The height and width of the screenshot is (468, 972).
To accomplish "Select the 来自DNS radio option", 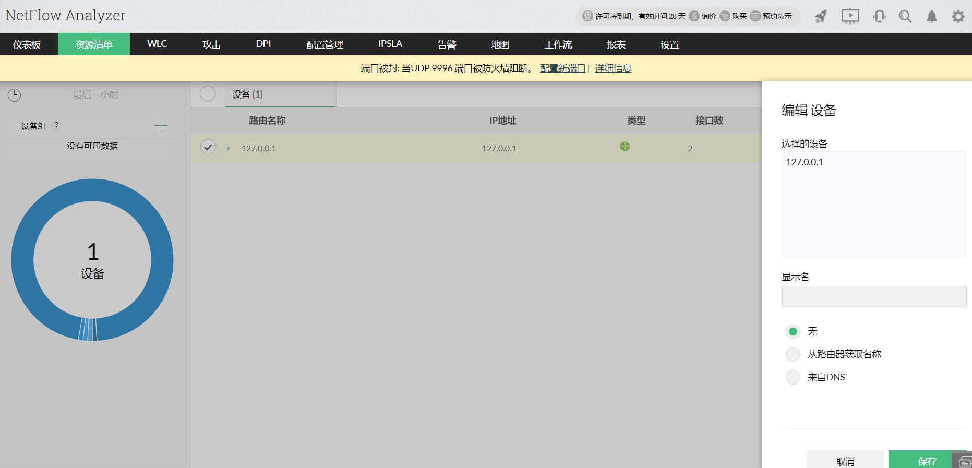I will [793, 377].
